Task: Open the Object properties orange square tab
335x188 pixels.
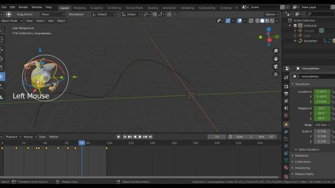Action: pyautogui.click(x=286, y=124)
